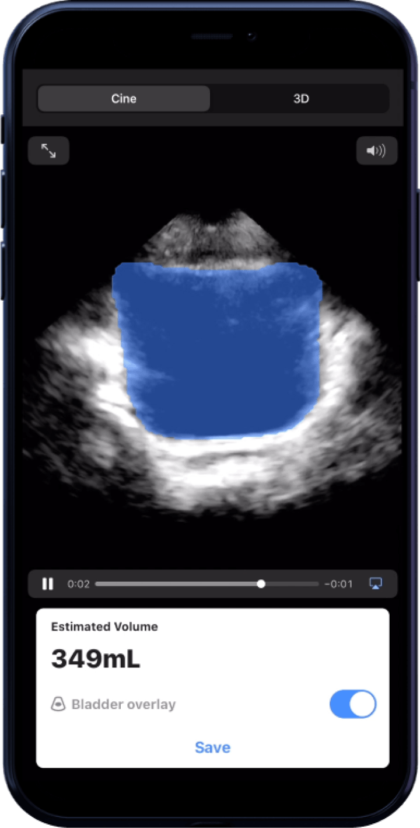This screenshot has width=420, height=828.
Task: Mute audio using the speaker icon
Action: tap(376, 151)
